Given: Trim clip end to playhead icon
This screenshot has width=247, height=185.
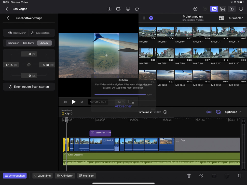Looking at the screenshot, I should (x=240, y=176).
